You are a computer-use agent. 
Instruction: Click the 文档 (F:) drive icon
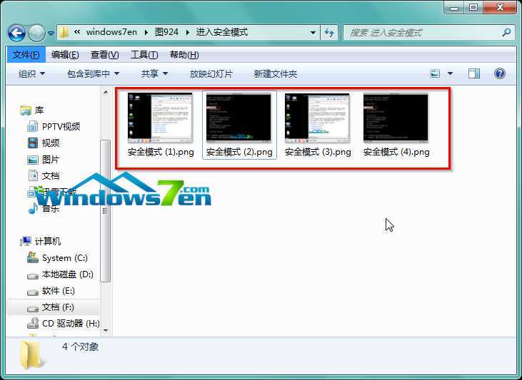click(x=33, y=309)
